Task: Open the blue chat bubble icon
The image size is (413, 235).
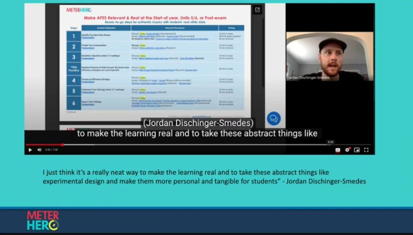Action: 274,118
